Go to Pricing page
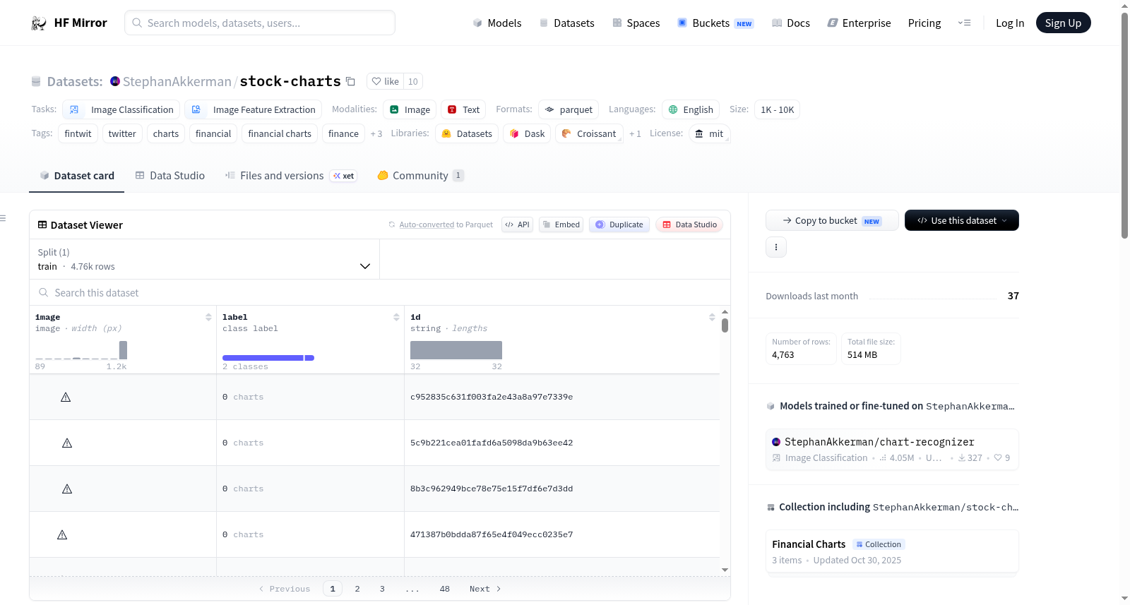The image size is (1130, 605). tap(924, 23)
